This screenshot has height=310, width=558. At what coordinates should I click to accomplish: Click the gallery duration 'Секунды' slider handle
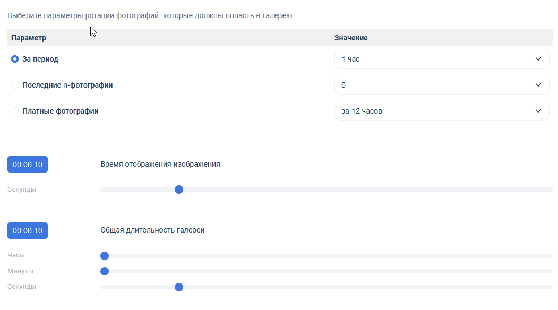coord(179,287)
